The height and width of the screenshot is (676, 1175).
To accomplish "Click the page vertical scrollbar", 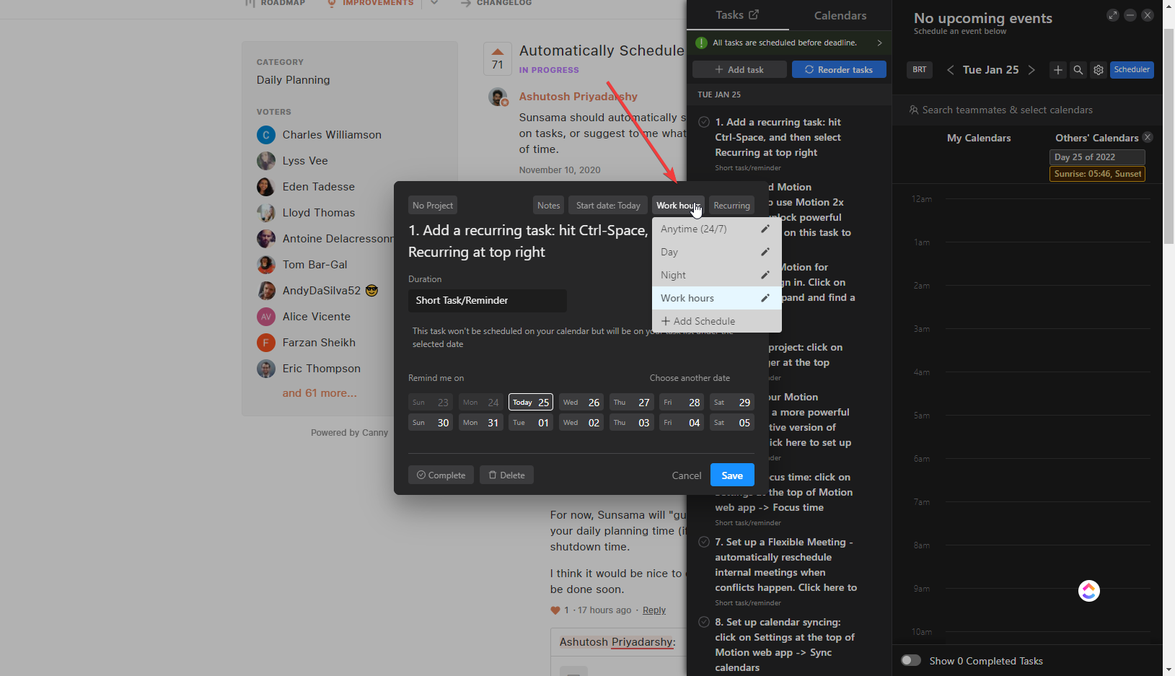I will tap(1169, 137).
